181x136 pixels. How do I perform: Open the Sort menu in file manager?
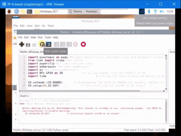(37, 25)
